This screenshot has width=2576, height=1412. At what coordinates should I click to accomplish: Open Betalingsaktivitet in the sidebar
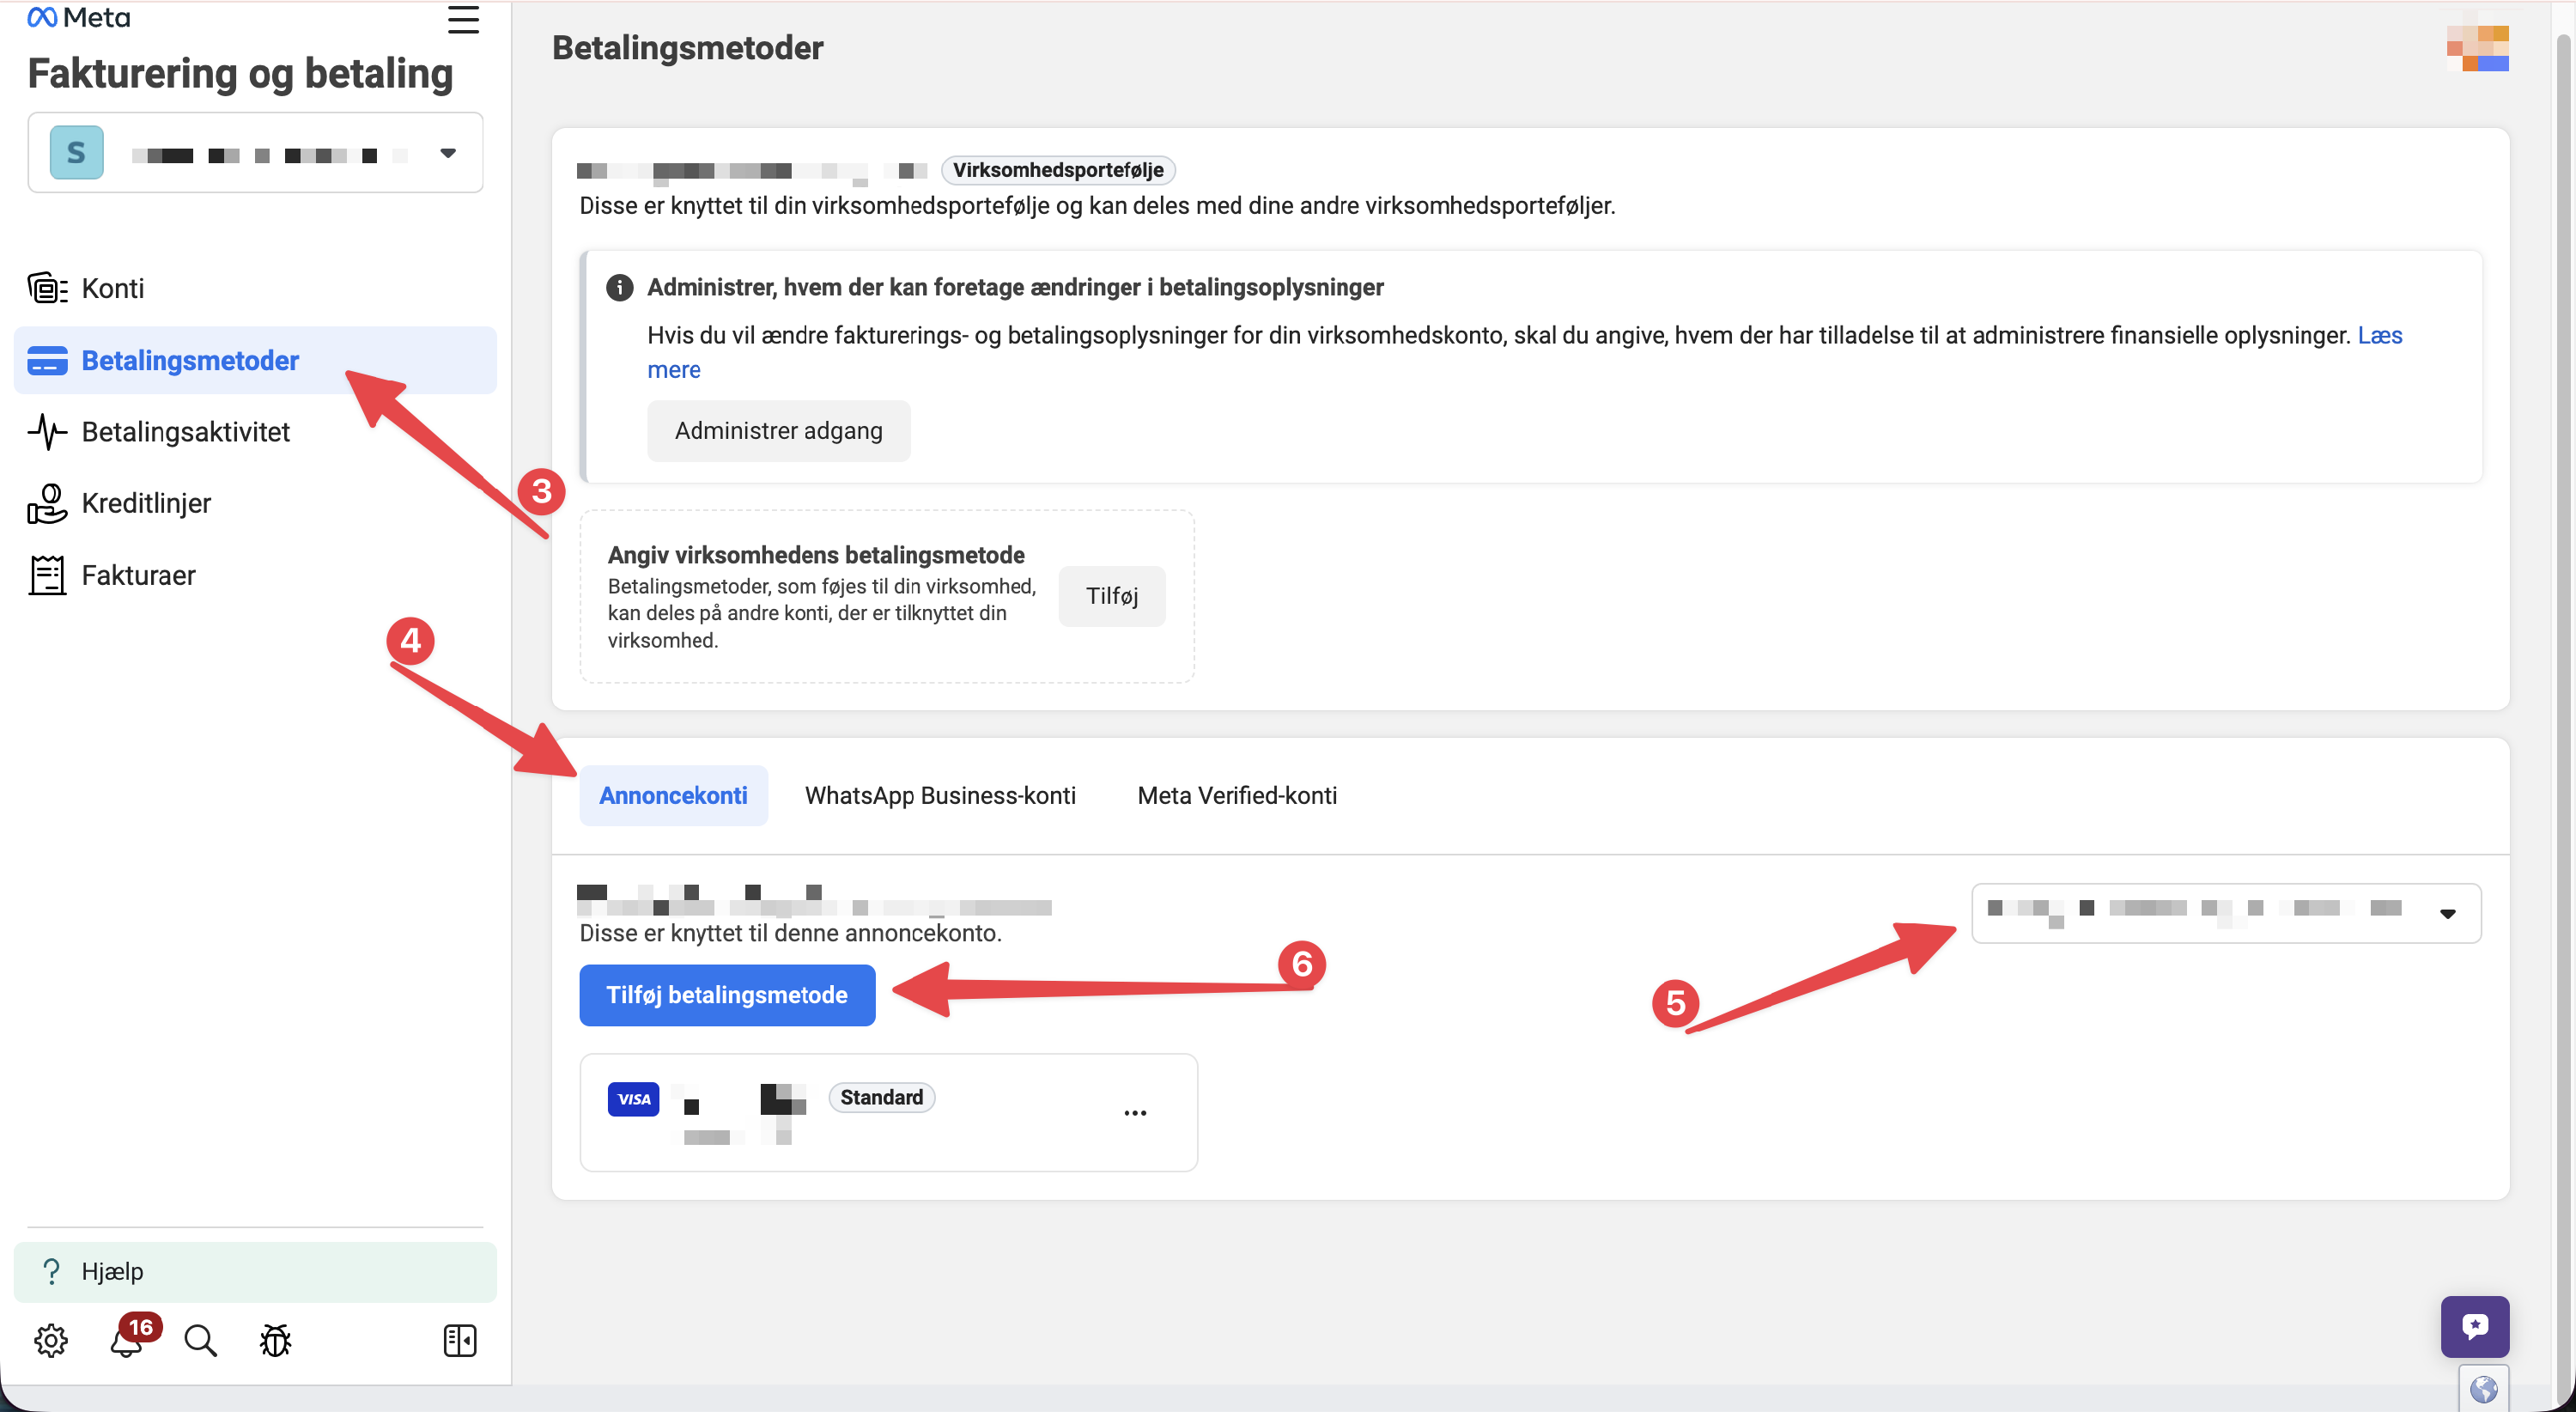[x=185, y=432]
